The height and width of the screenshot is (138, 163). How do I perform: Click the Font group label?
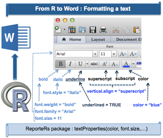[x=110, y=47]
